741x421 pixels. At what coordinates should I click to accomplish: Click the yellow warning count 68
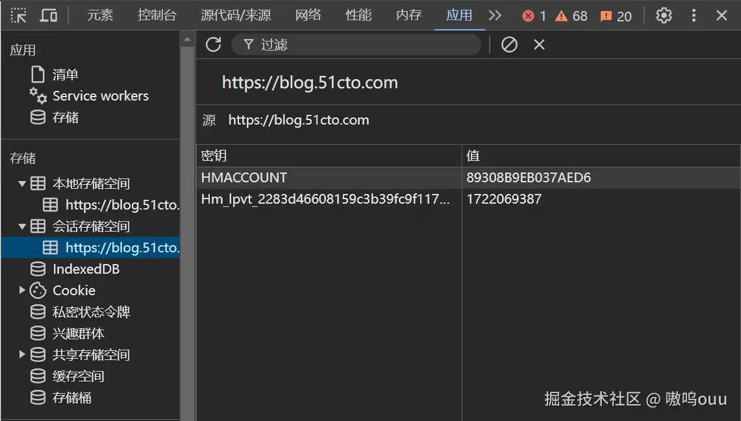[x=571, y=16]
